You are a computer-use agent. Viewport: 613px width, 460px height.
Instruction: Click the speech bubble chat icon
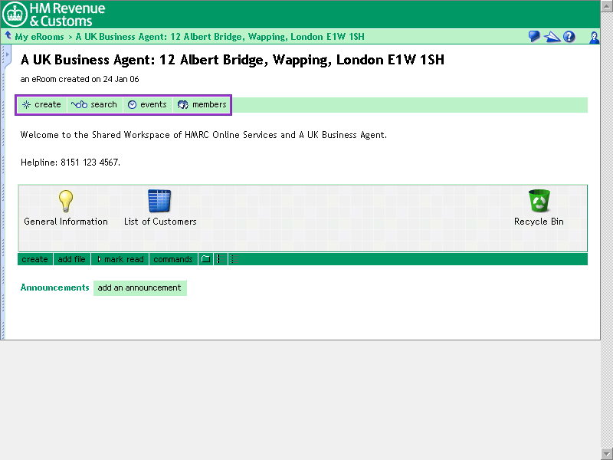[x=534, y=37]
